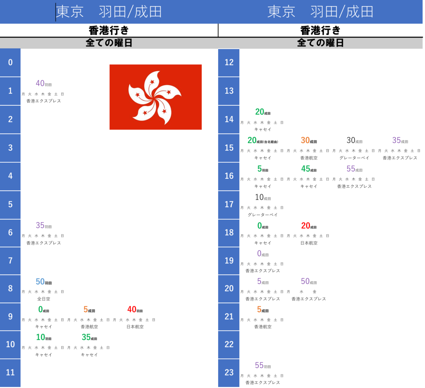Click 東京 羽田/成田 header containing the text cursor
Screen dimensions: 425x388
click(109, 12)
